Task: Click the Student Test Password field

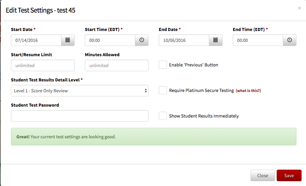Action: coord(80,116)
